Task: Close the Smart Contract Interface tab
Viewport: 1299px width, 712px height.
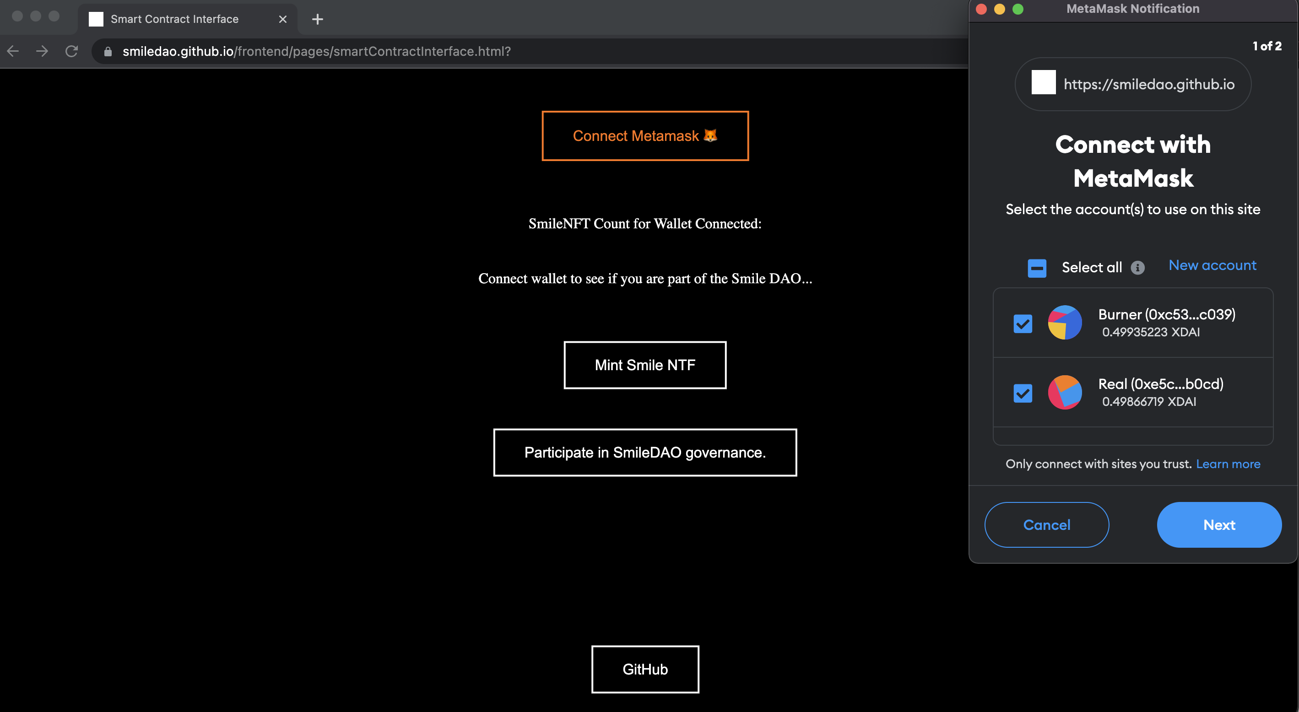Action: tap(283, 19)
